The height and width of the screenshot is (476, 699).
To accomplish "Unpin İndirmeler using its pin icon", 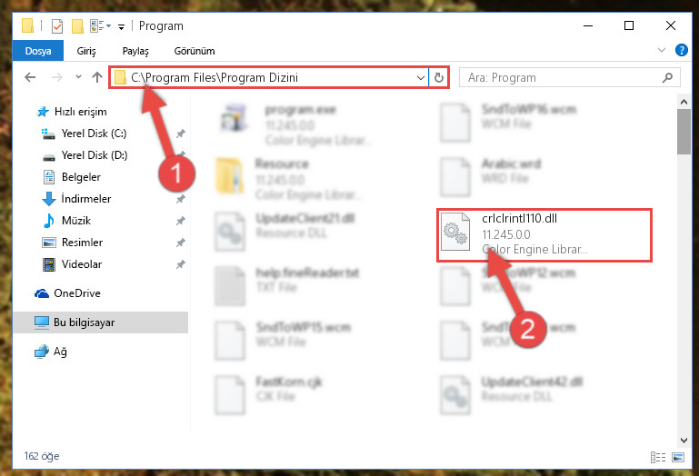I will (x=181, y=199).
